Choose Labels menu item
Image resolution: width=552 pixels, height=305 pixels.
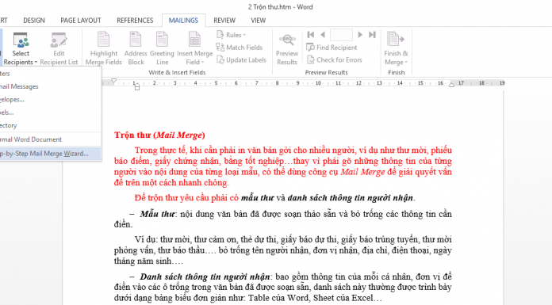coord(50,112)
